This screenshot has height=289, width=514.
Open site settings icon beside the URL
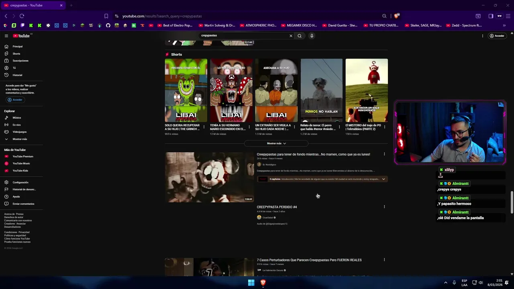(116, 16)
